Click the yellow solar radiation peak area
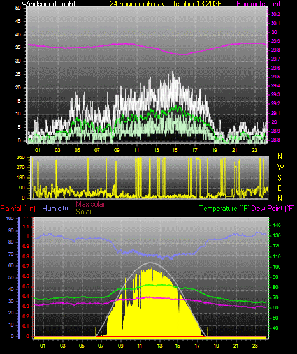The image size is (297, 354). [150, 302]
